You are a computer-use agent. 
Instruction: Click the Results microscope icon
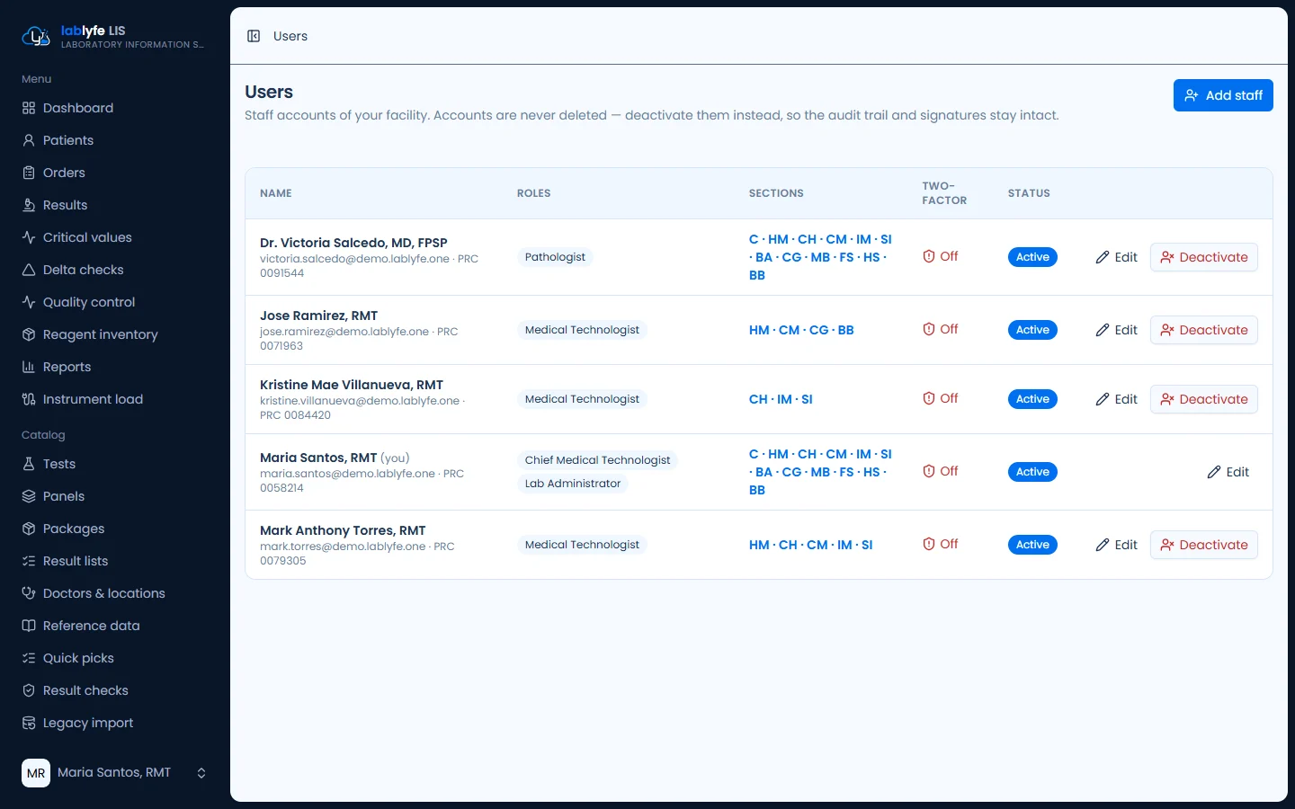29,205
